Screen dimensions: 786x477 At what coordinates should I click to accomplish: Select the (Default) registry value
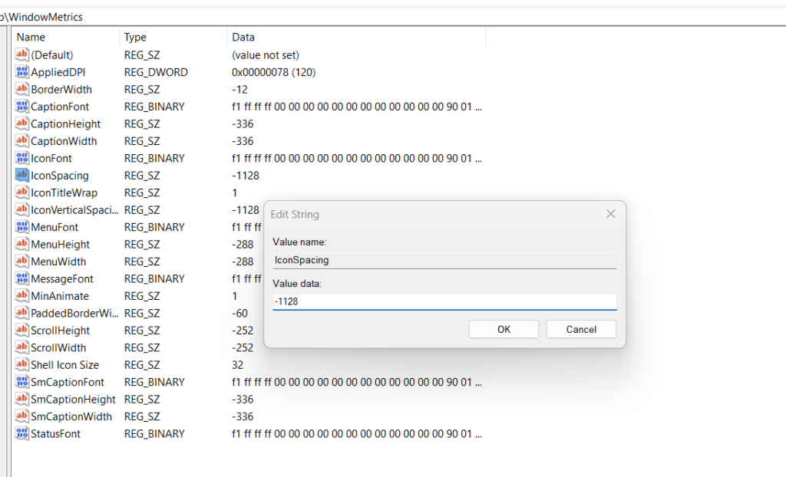[x=51, y=55]
